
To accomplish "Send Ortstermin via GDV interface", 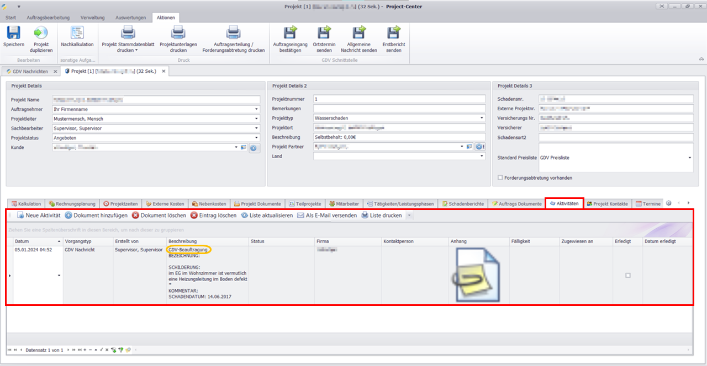I will point(324,34).
